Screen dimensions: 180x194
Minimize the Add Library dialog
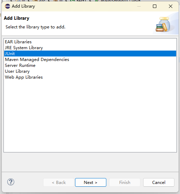(139, 6)
